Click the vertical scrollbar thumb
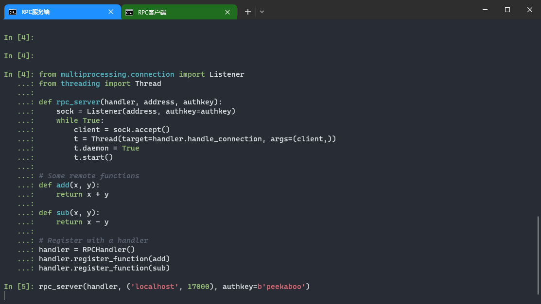 pos(538,255)
